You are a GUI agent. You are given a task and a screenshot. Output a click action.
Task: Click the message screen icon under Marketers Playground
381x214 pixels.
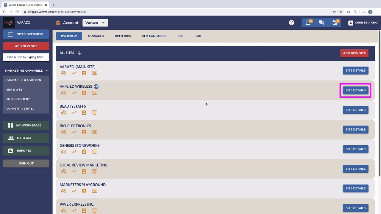95,191
